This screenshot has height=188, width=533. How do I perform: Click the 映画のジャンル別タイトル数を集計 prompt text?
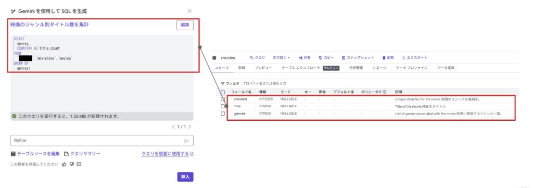click(49, 24)
